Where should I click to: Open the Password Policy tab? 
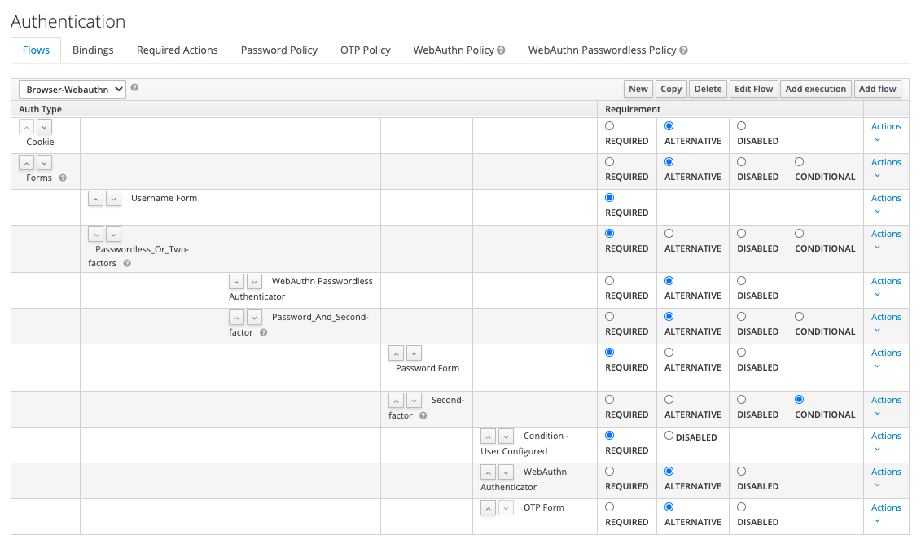(x=278, y=50)
